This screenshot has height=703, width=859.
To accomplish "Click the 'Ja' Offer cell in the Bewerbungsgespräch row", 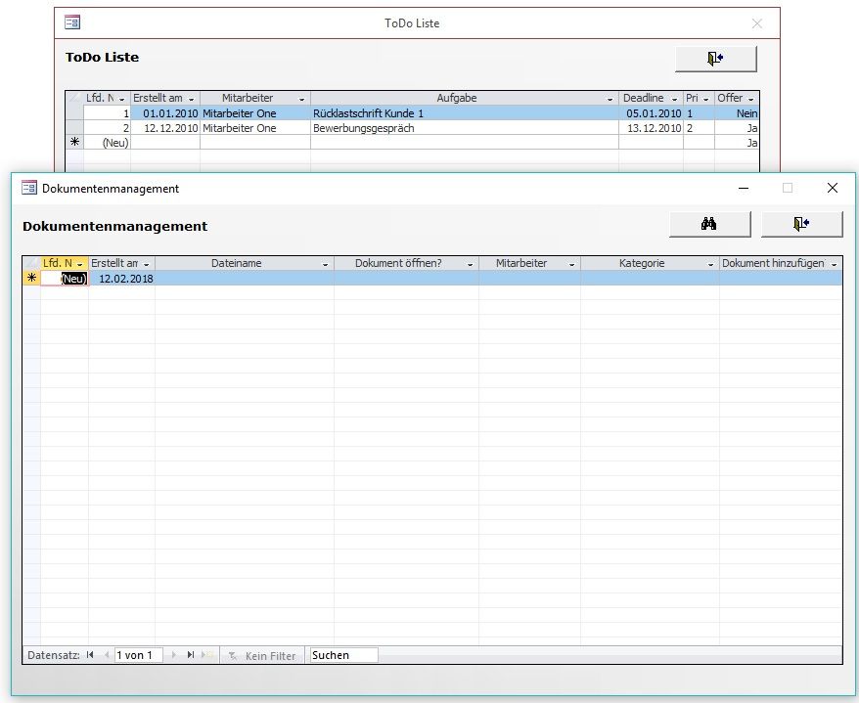I will 737,128.
